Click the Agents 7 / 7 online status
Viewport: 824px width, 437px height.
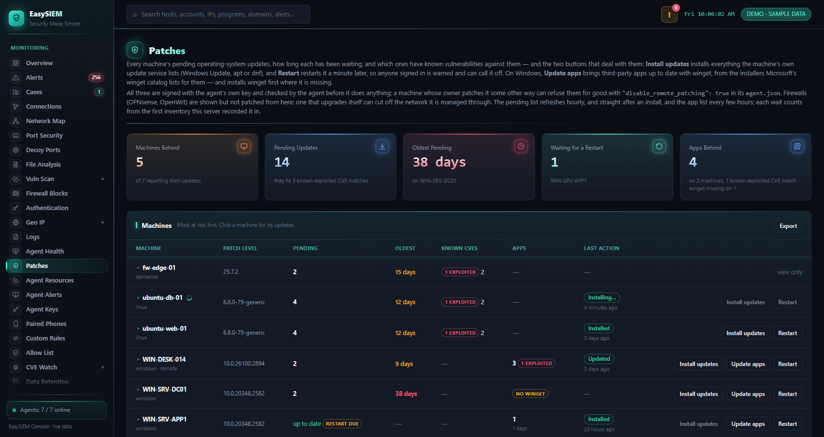[x=57, y=410]
